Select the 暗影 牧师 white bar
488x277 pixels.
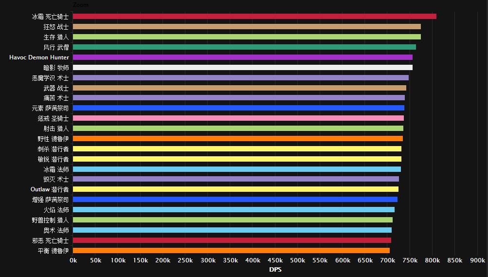(243, 68)
